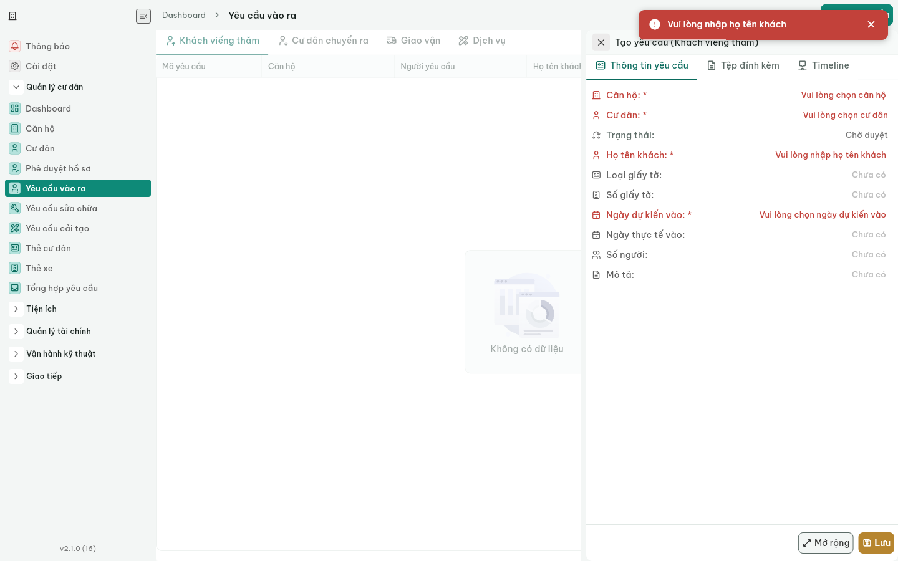Open Tổng hợp yêu cầu inbox icon
The width and height of the screenshot is (898, 561).
[x=15, y=288]
